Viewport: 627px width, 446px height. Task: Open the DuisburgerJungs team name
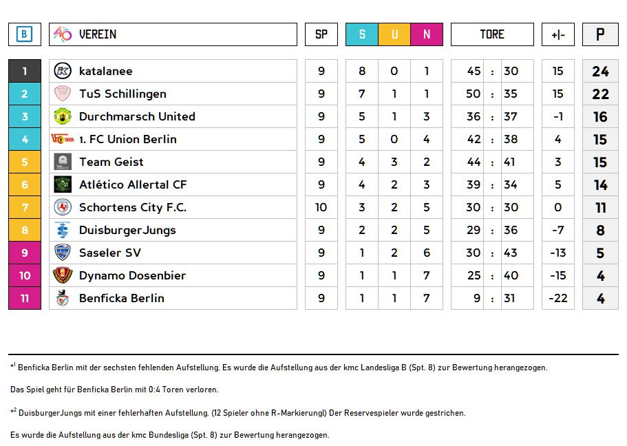[127, 230]
